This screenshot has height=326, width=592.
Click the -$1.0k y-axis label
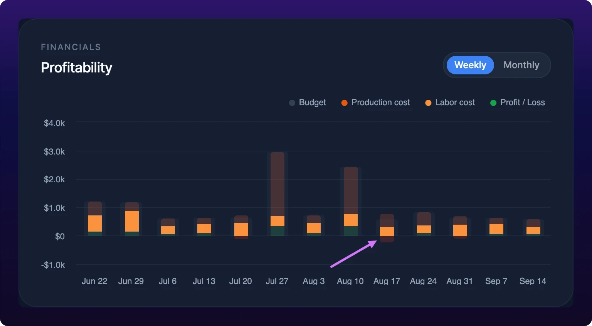pos(53,265)
